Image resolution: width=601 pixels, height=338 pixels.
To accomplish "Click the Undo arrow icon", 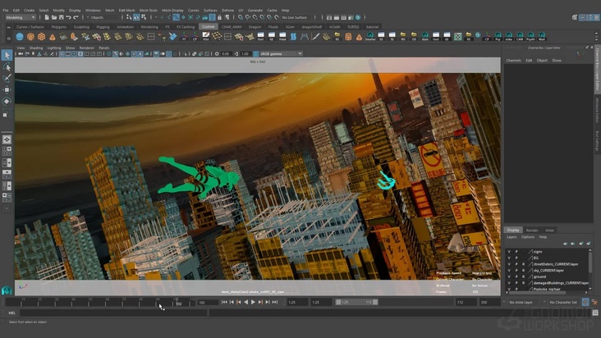I will [x=67, y=17].
